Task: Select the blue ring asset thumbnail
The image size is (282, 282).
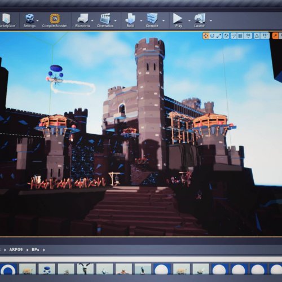Action: pos(8,269)
